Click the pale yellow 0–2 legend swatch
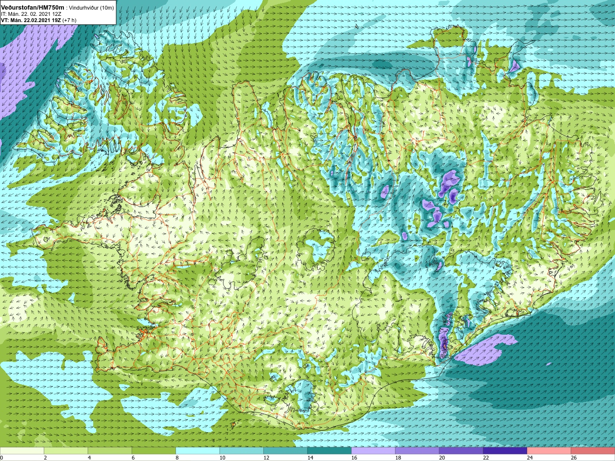Screen dimensions: 615x461 tap(22, 451)
